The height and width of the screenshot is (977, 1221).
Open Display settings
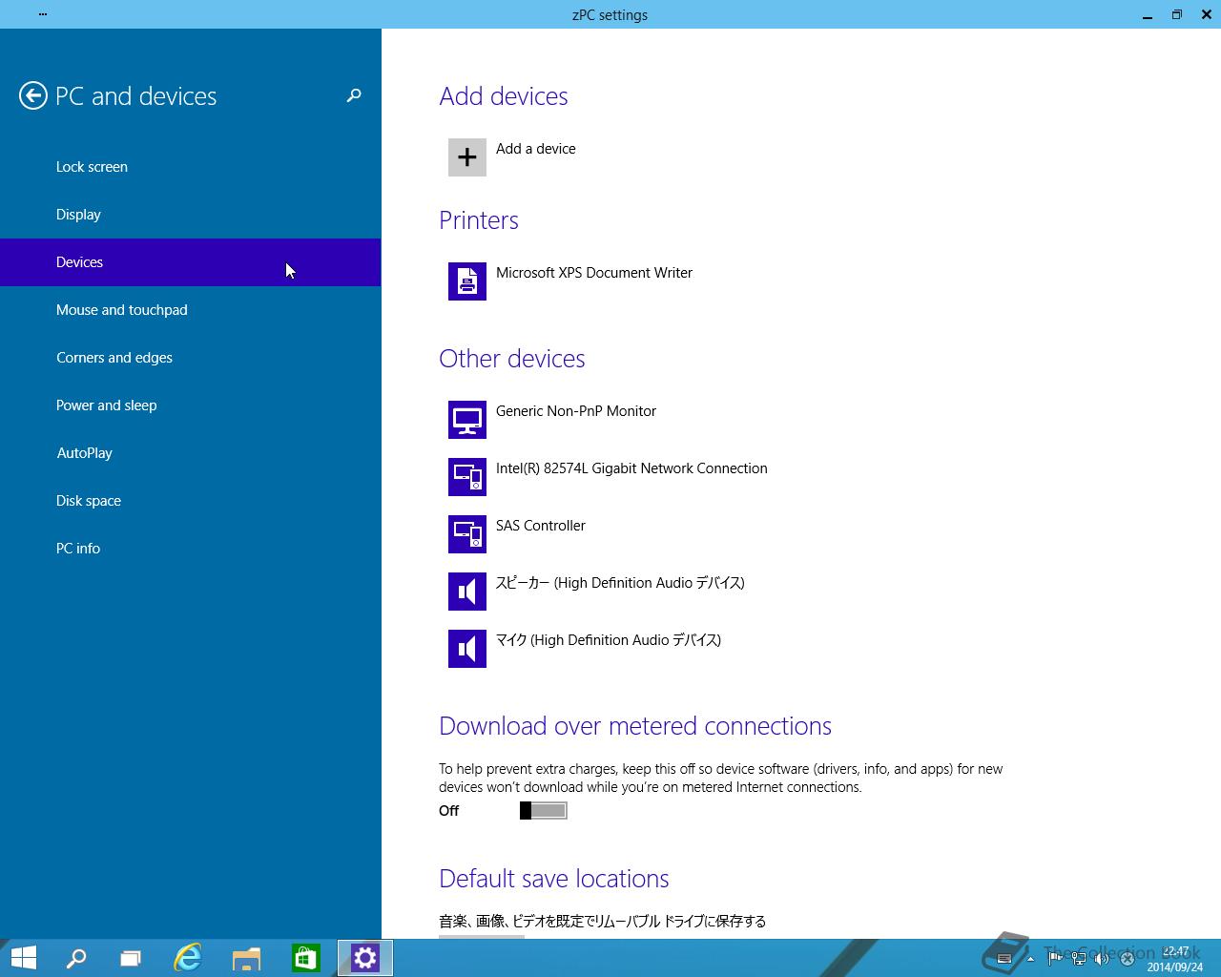tap(191, 215)
